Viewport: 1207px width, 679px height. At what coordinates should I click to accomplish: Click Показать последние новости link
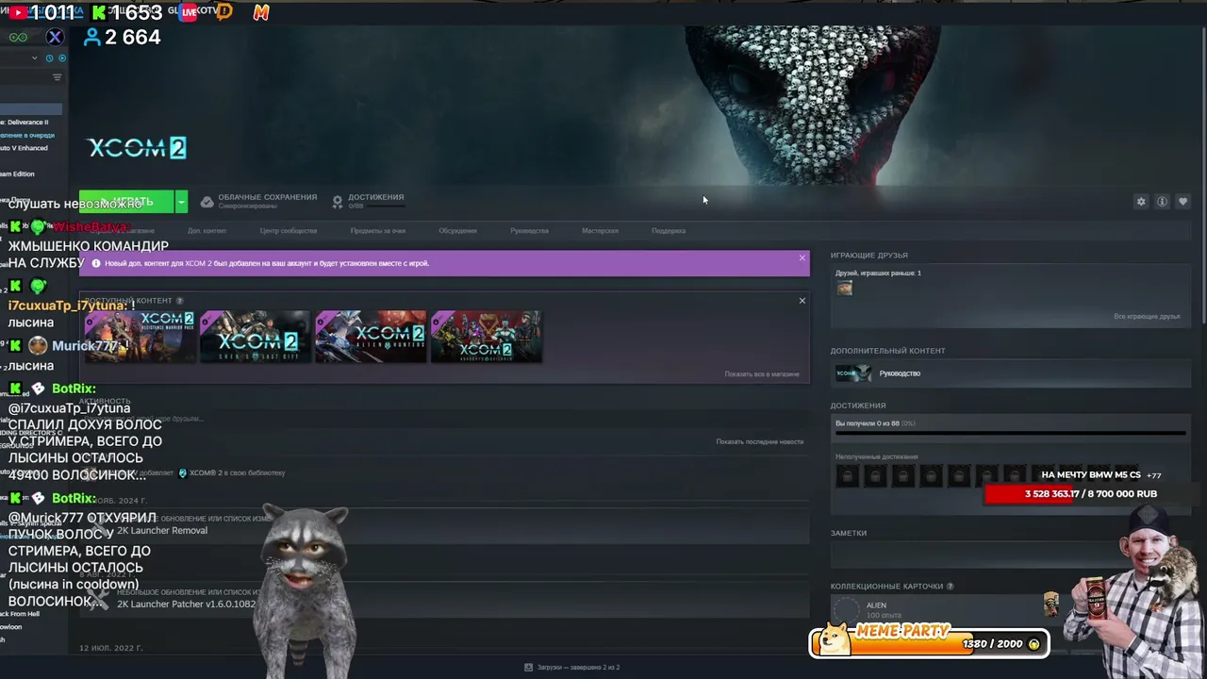pos(760,441)
